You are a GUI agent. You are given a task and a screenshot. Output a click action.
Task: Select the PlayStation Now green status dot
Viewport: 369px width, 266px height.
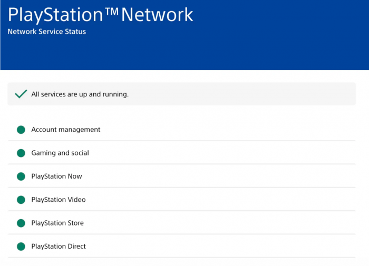21,176
